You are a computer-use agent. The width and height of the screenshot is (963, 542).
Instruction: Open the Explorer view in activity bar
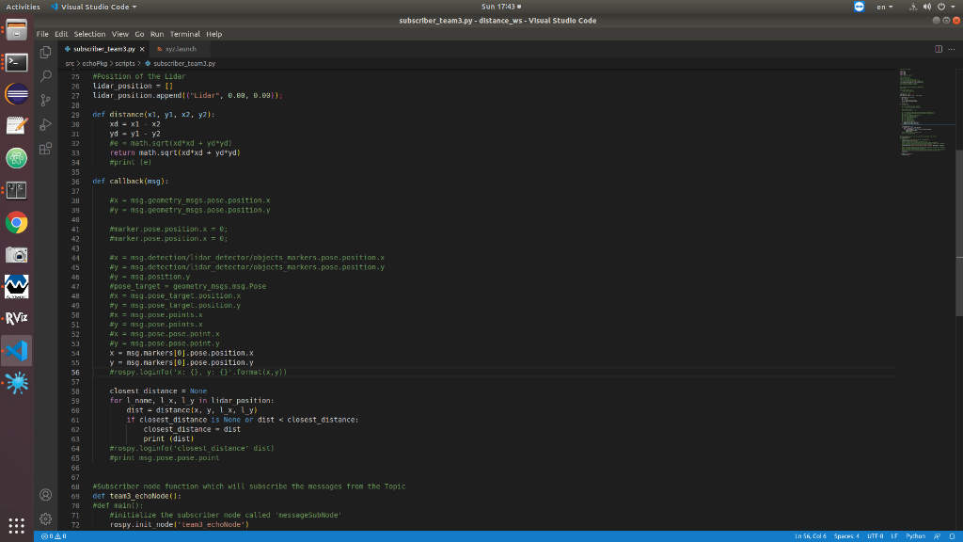[x=45, y=53]
